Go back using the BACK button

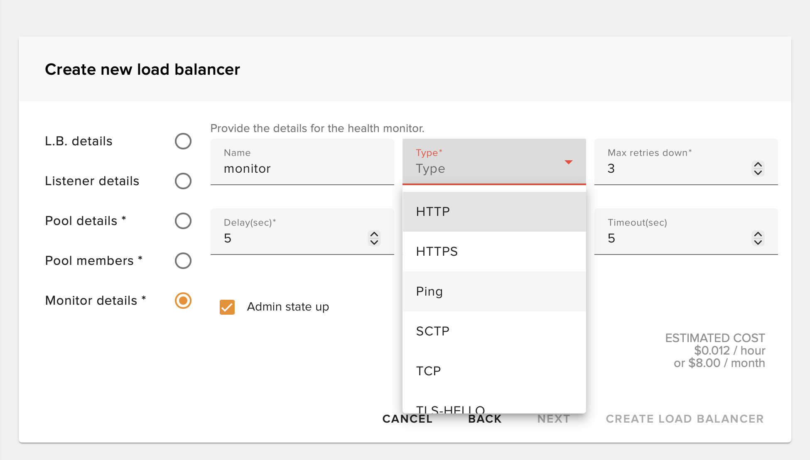484,419
